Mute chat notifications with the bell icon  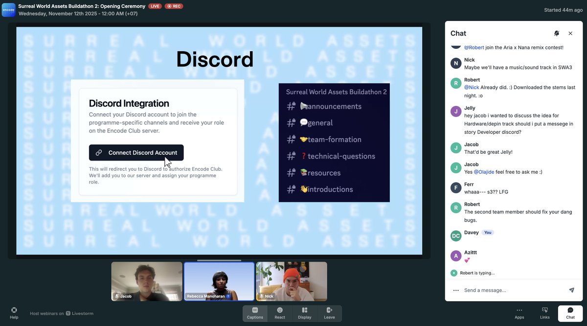click(x=557, y=33)
